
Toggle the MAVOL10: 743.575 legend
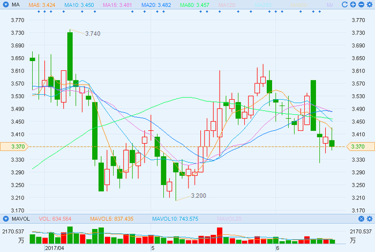175,219
